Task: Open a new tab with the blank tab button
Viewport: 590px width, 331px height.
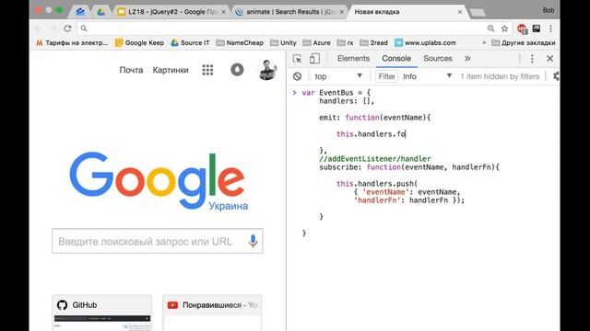Action: coord(478,12)
